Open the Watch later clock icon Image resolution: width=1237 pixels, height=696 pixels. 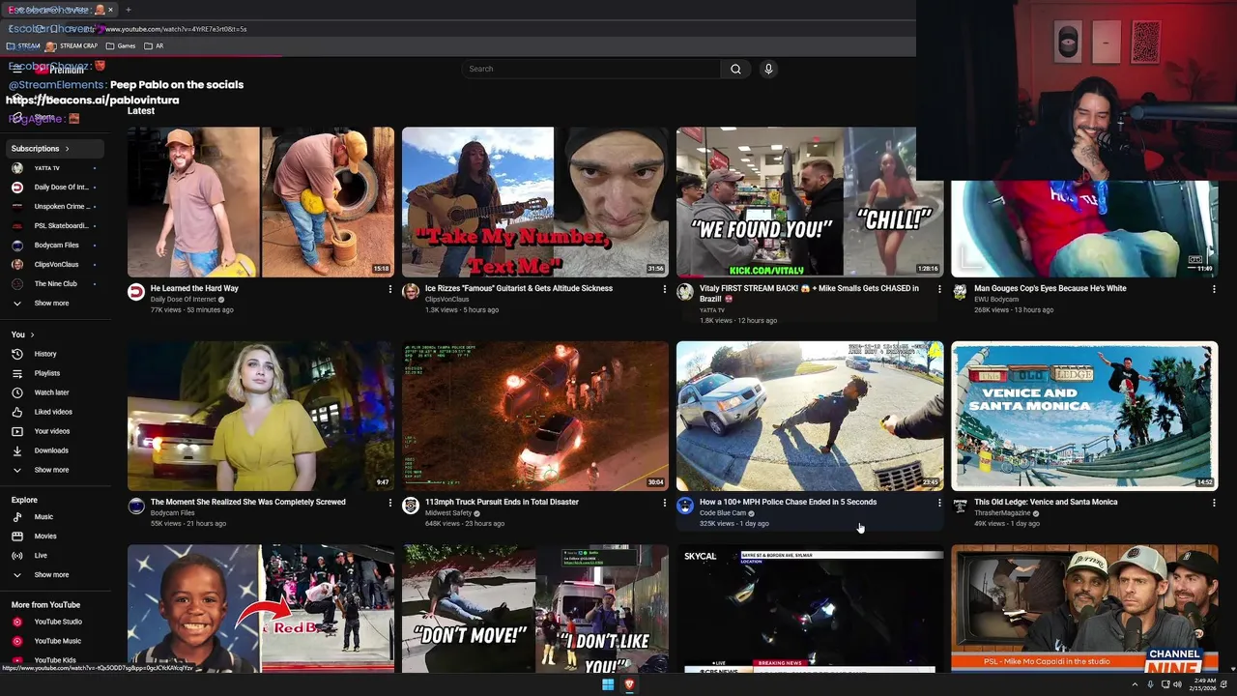tap(16, 392)
